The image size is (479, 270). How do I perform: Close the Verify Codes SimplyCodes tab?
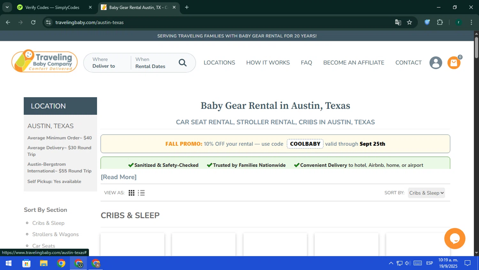tap(90, 7)
